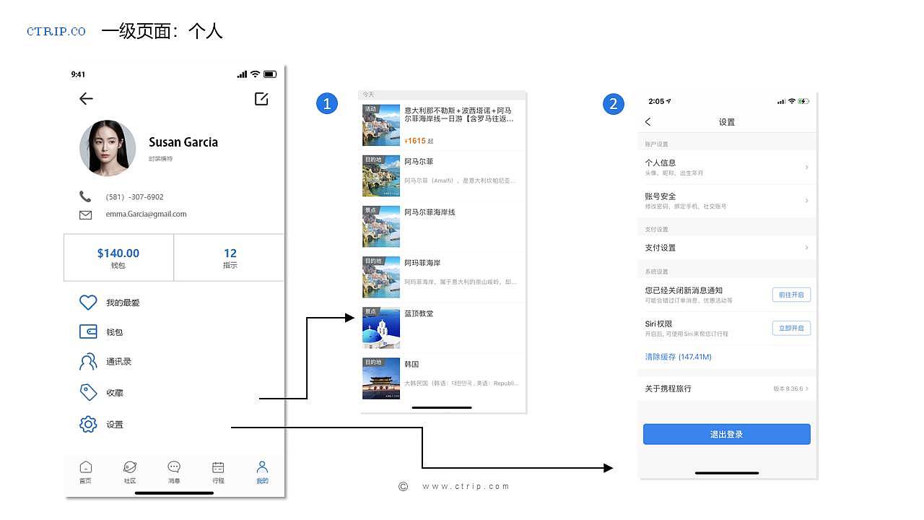This screenshot has width=924, height=520.
Task: Click the tag icon for 收藏
Action: [x=88, y=392]
